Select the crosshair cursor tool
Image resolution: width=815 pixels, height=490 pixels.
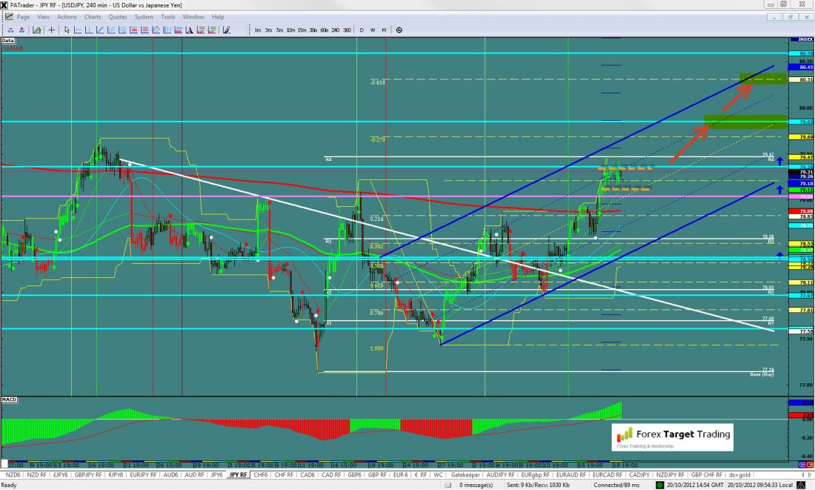click(x=51, y=30)
